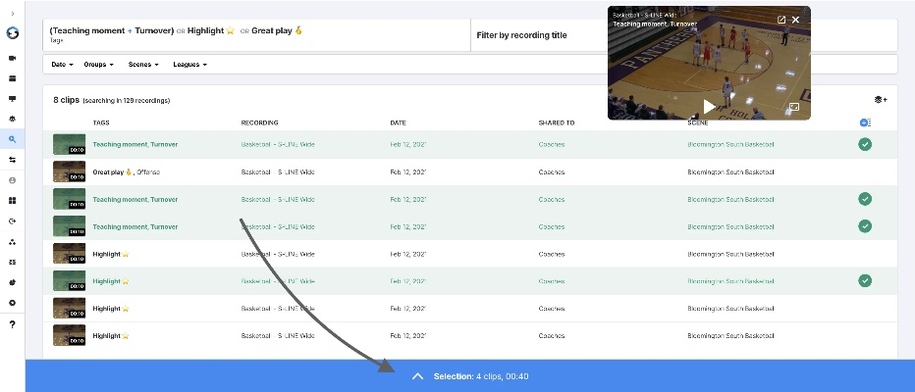The image size is (915, 392).
Task: Uncheck the selected green Highlight clip
Action: (864, 281)
